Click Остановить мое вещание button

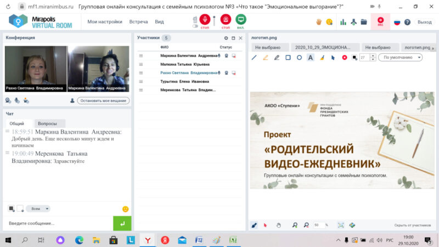[103, 100]
